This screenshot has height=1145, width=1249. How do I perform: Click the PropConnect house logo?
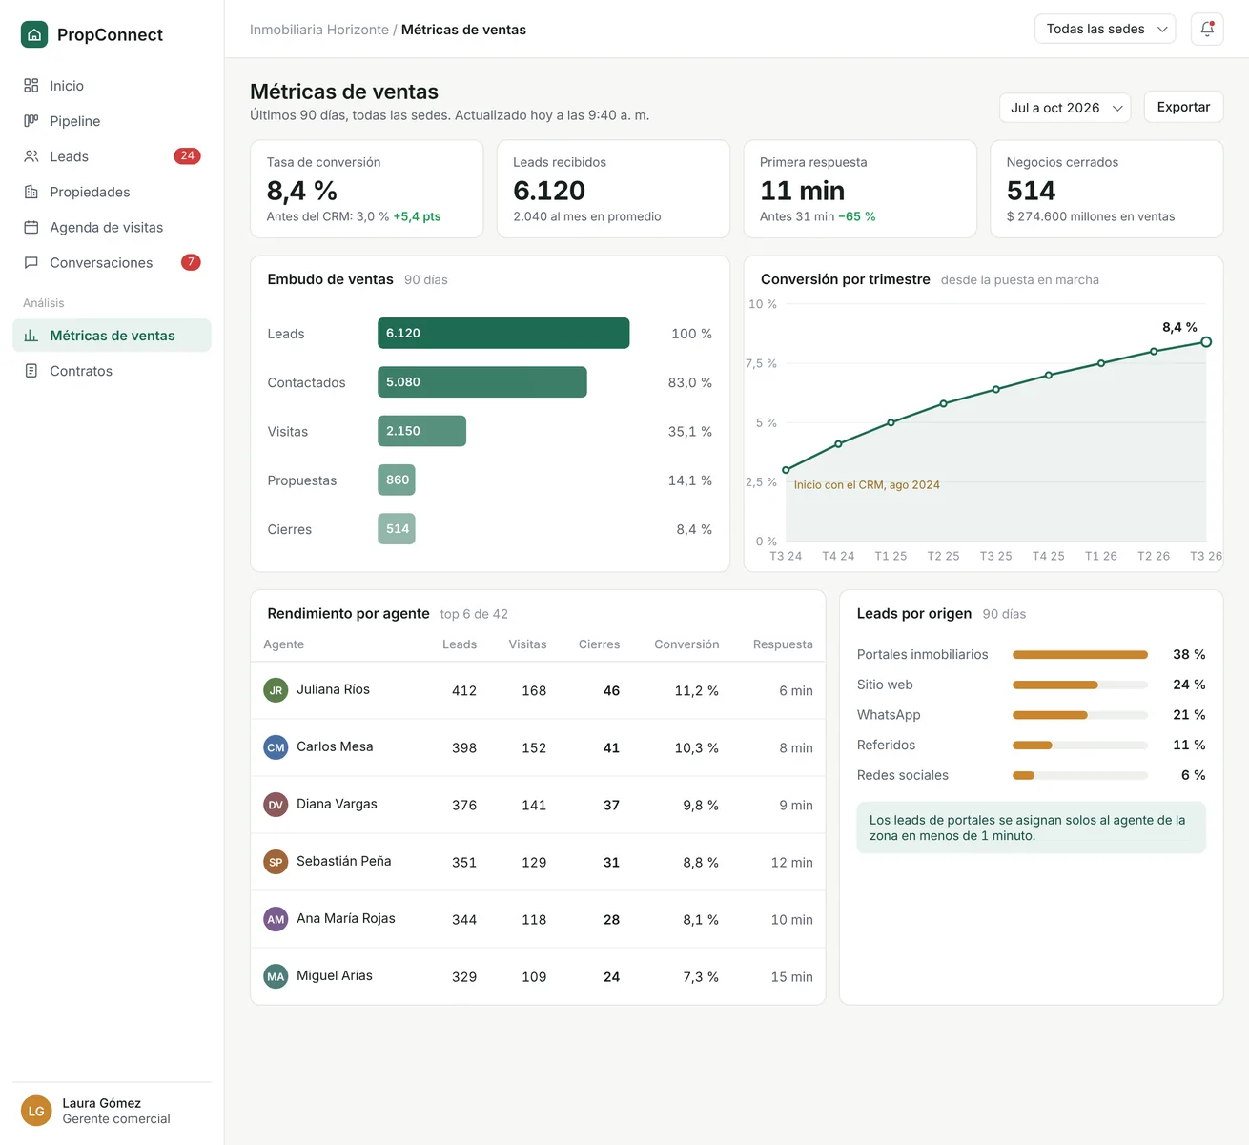[34, 34]
